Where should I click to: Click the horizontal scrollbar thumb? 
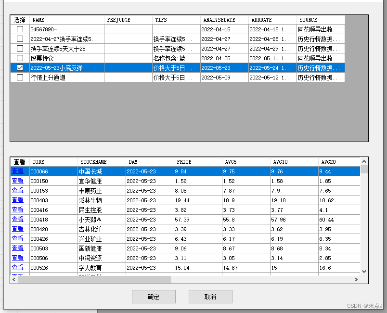point(94,279)
